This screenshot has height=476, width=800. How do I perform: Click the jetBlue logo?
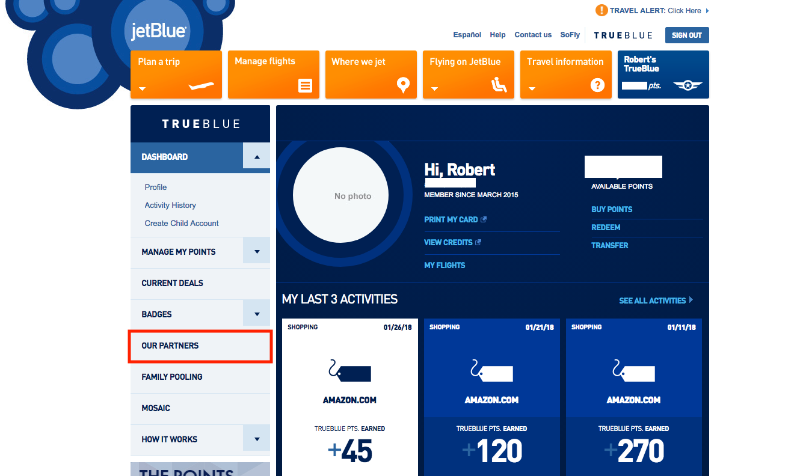pos(159,31)
